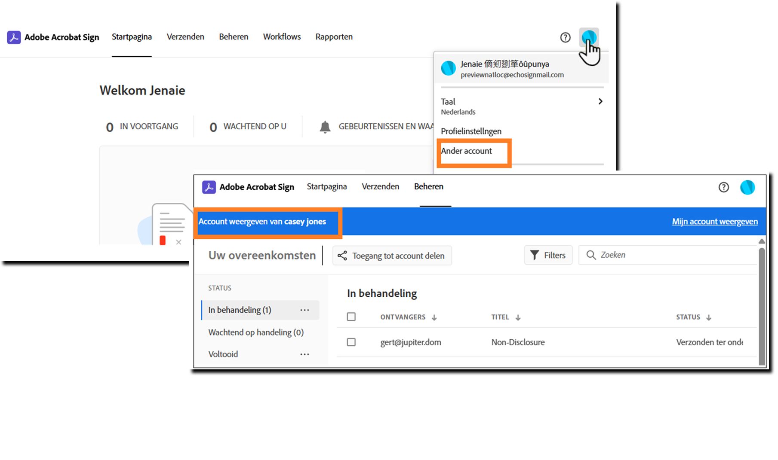Open the help icon in the front window

(x=723, y=187)
